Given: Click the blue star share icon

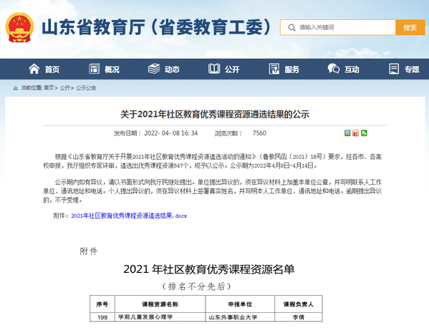Looking at the screenshot, I should (347, 133).
